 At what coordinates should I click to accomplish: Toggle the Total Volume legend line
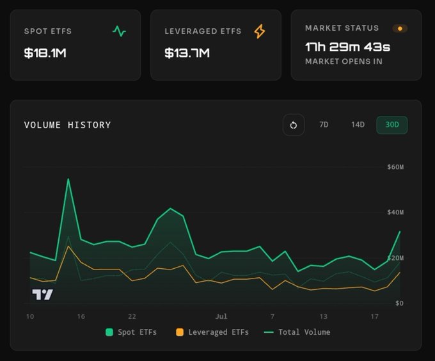(269, 332)
